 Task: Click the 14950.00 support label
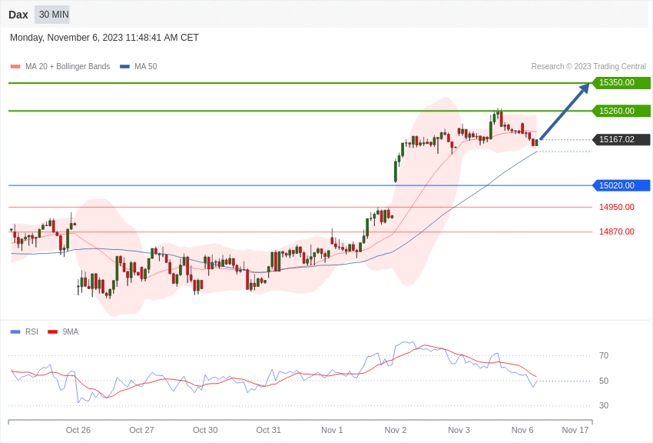[617, 207]
